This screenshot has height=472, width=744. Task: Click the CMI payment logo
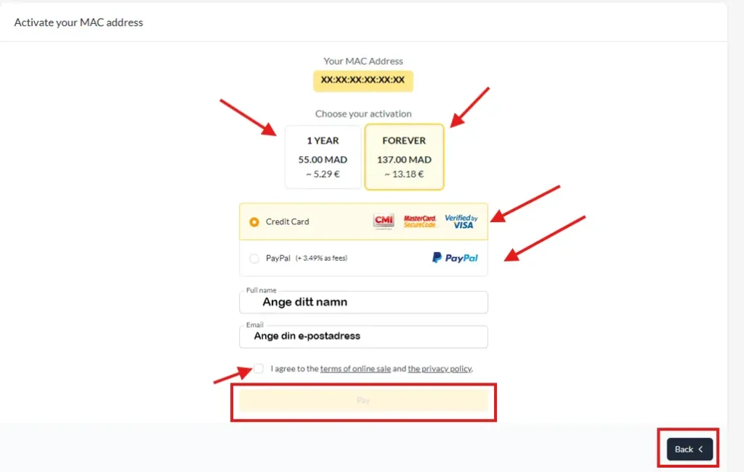coord(383,221)
